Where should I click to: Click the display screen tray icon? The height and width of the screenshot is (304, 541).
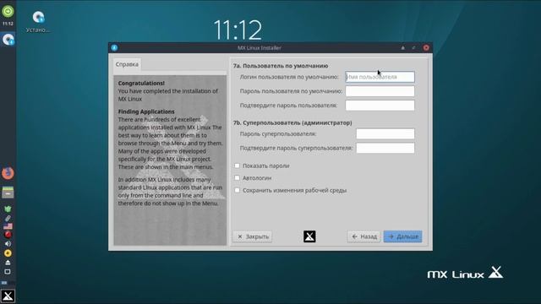coord(8,272)
